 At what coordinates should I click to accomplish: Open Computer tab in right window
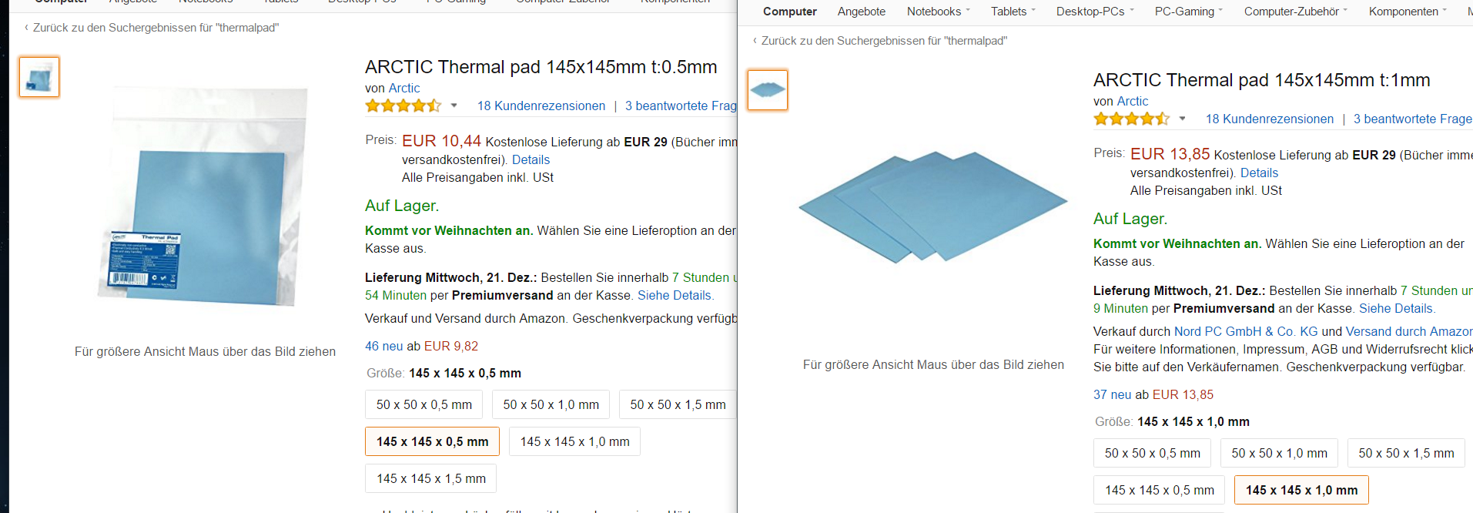coord(790,12)
